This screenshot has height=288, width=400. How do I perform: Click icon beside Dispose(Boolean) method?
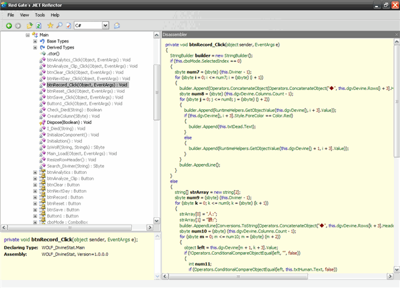pyautogui.click(x=43, y=123)
